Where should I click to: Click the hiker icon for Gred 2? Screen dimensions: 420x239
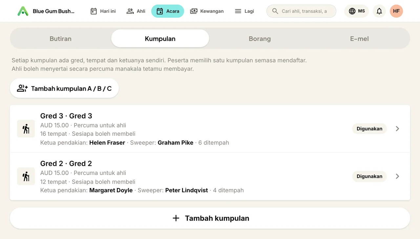(x=26, y=176)
